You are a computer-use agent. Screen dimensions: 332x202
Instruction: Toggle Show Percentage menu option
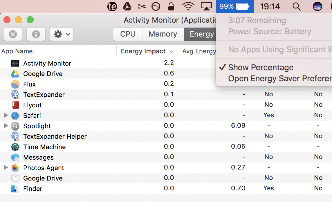pyautogui.click(x=261, y=67)
